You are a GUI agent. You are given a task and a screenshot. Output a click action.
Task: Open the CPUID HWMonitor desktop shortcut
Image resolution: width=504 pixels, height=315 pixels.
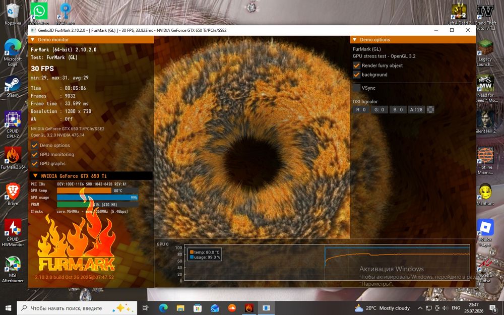tap(13, 233)
